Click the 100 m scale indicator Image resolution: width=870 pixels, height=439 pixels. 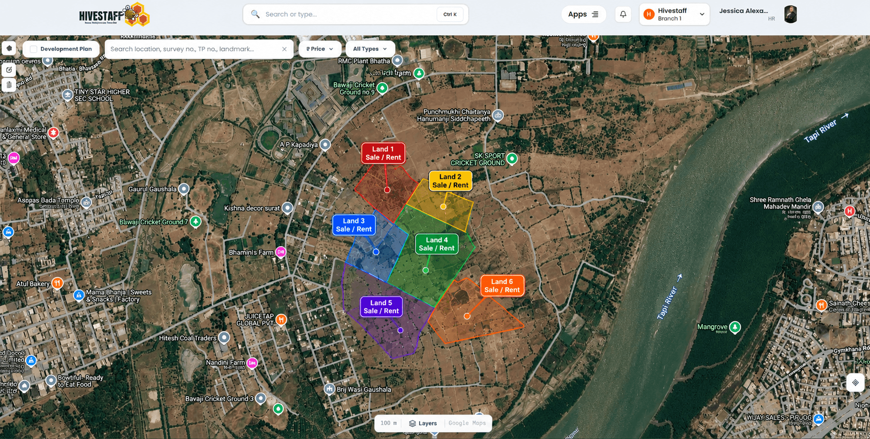point(389,423)
